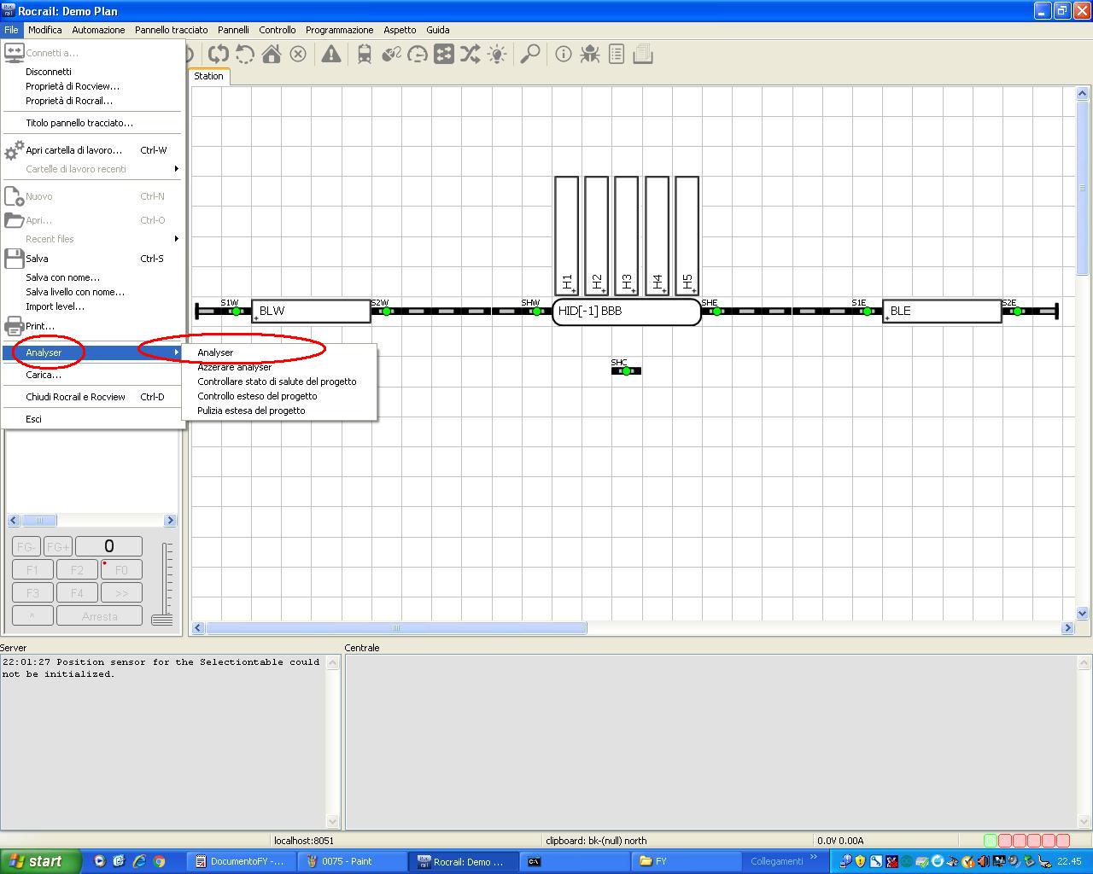This screenshot has width=1093, height=874.
Task: Click sensor S2W green indicator
Action: pos(386,312)
